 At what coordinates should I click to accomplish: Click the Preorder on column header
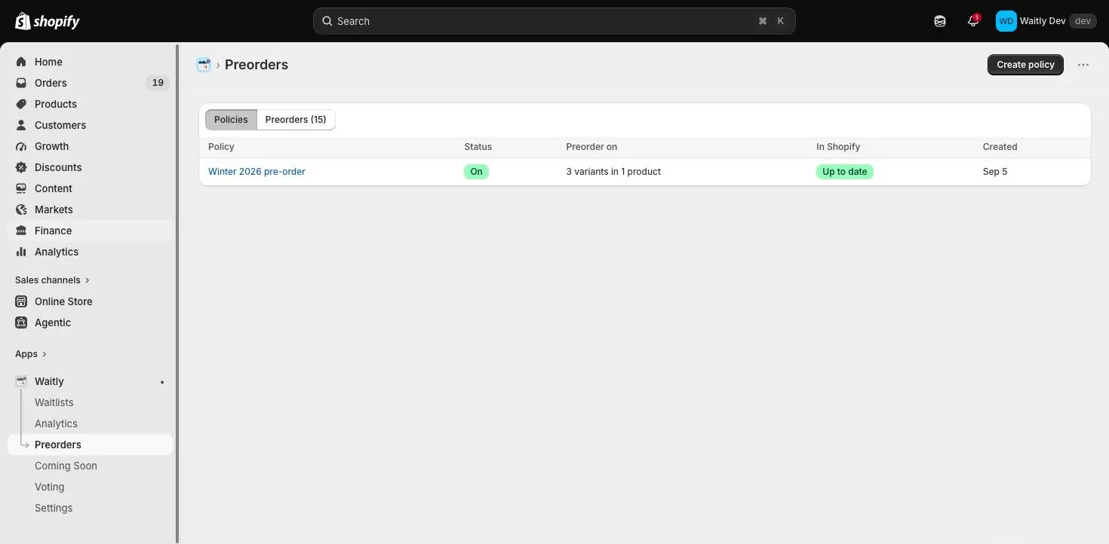click(x=591, y=147)
